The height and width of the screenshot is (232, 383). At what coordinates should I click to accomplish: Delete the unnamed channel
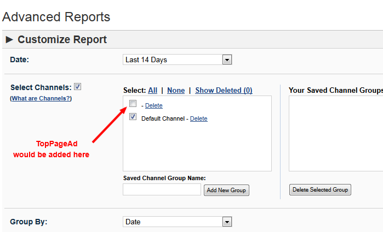(x=153, y=105)
